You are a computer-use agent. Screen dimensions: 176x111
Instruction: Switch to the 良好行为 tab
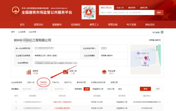(68, 82)
